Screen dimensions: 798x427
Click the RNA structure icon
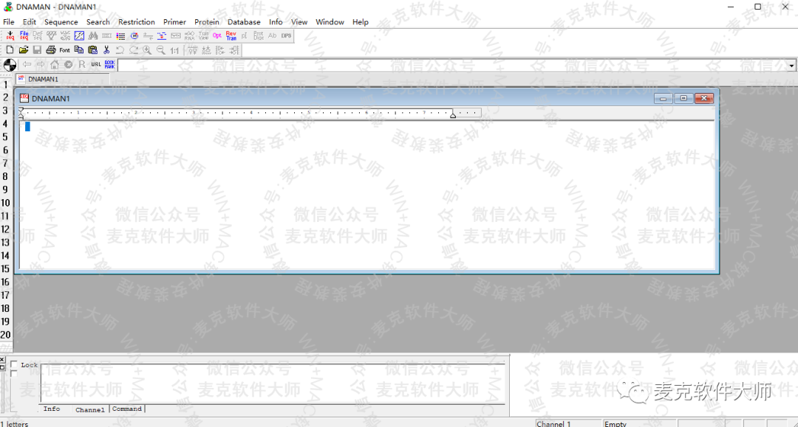(x=189, y=35)
